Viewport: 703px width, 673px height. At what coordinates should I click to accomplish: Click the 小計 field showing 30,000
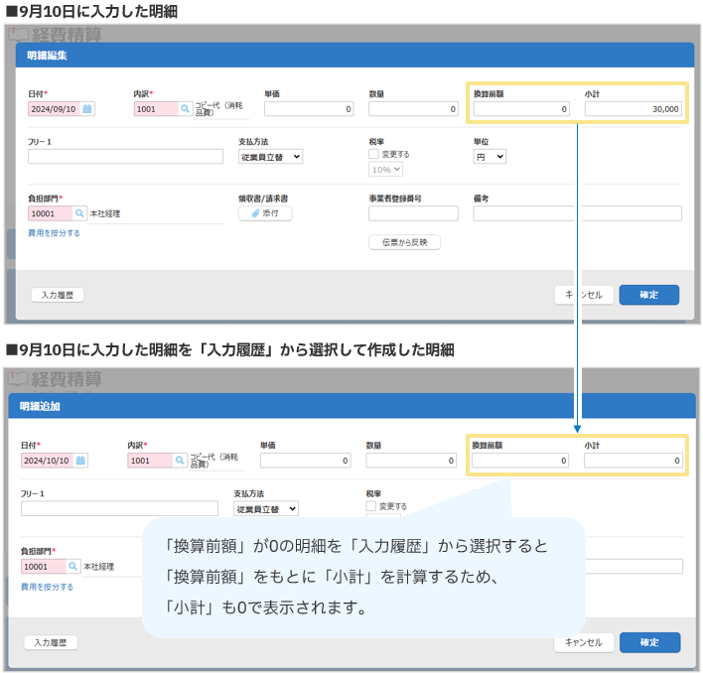tap(633, 109)
